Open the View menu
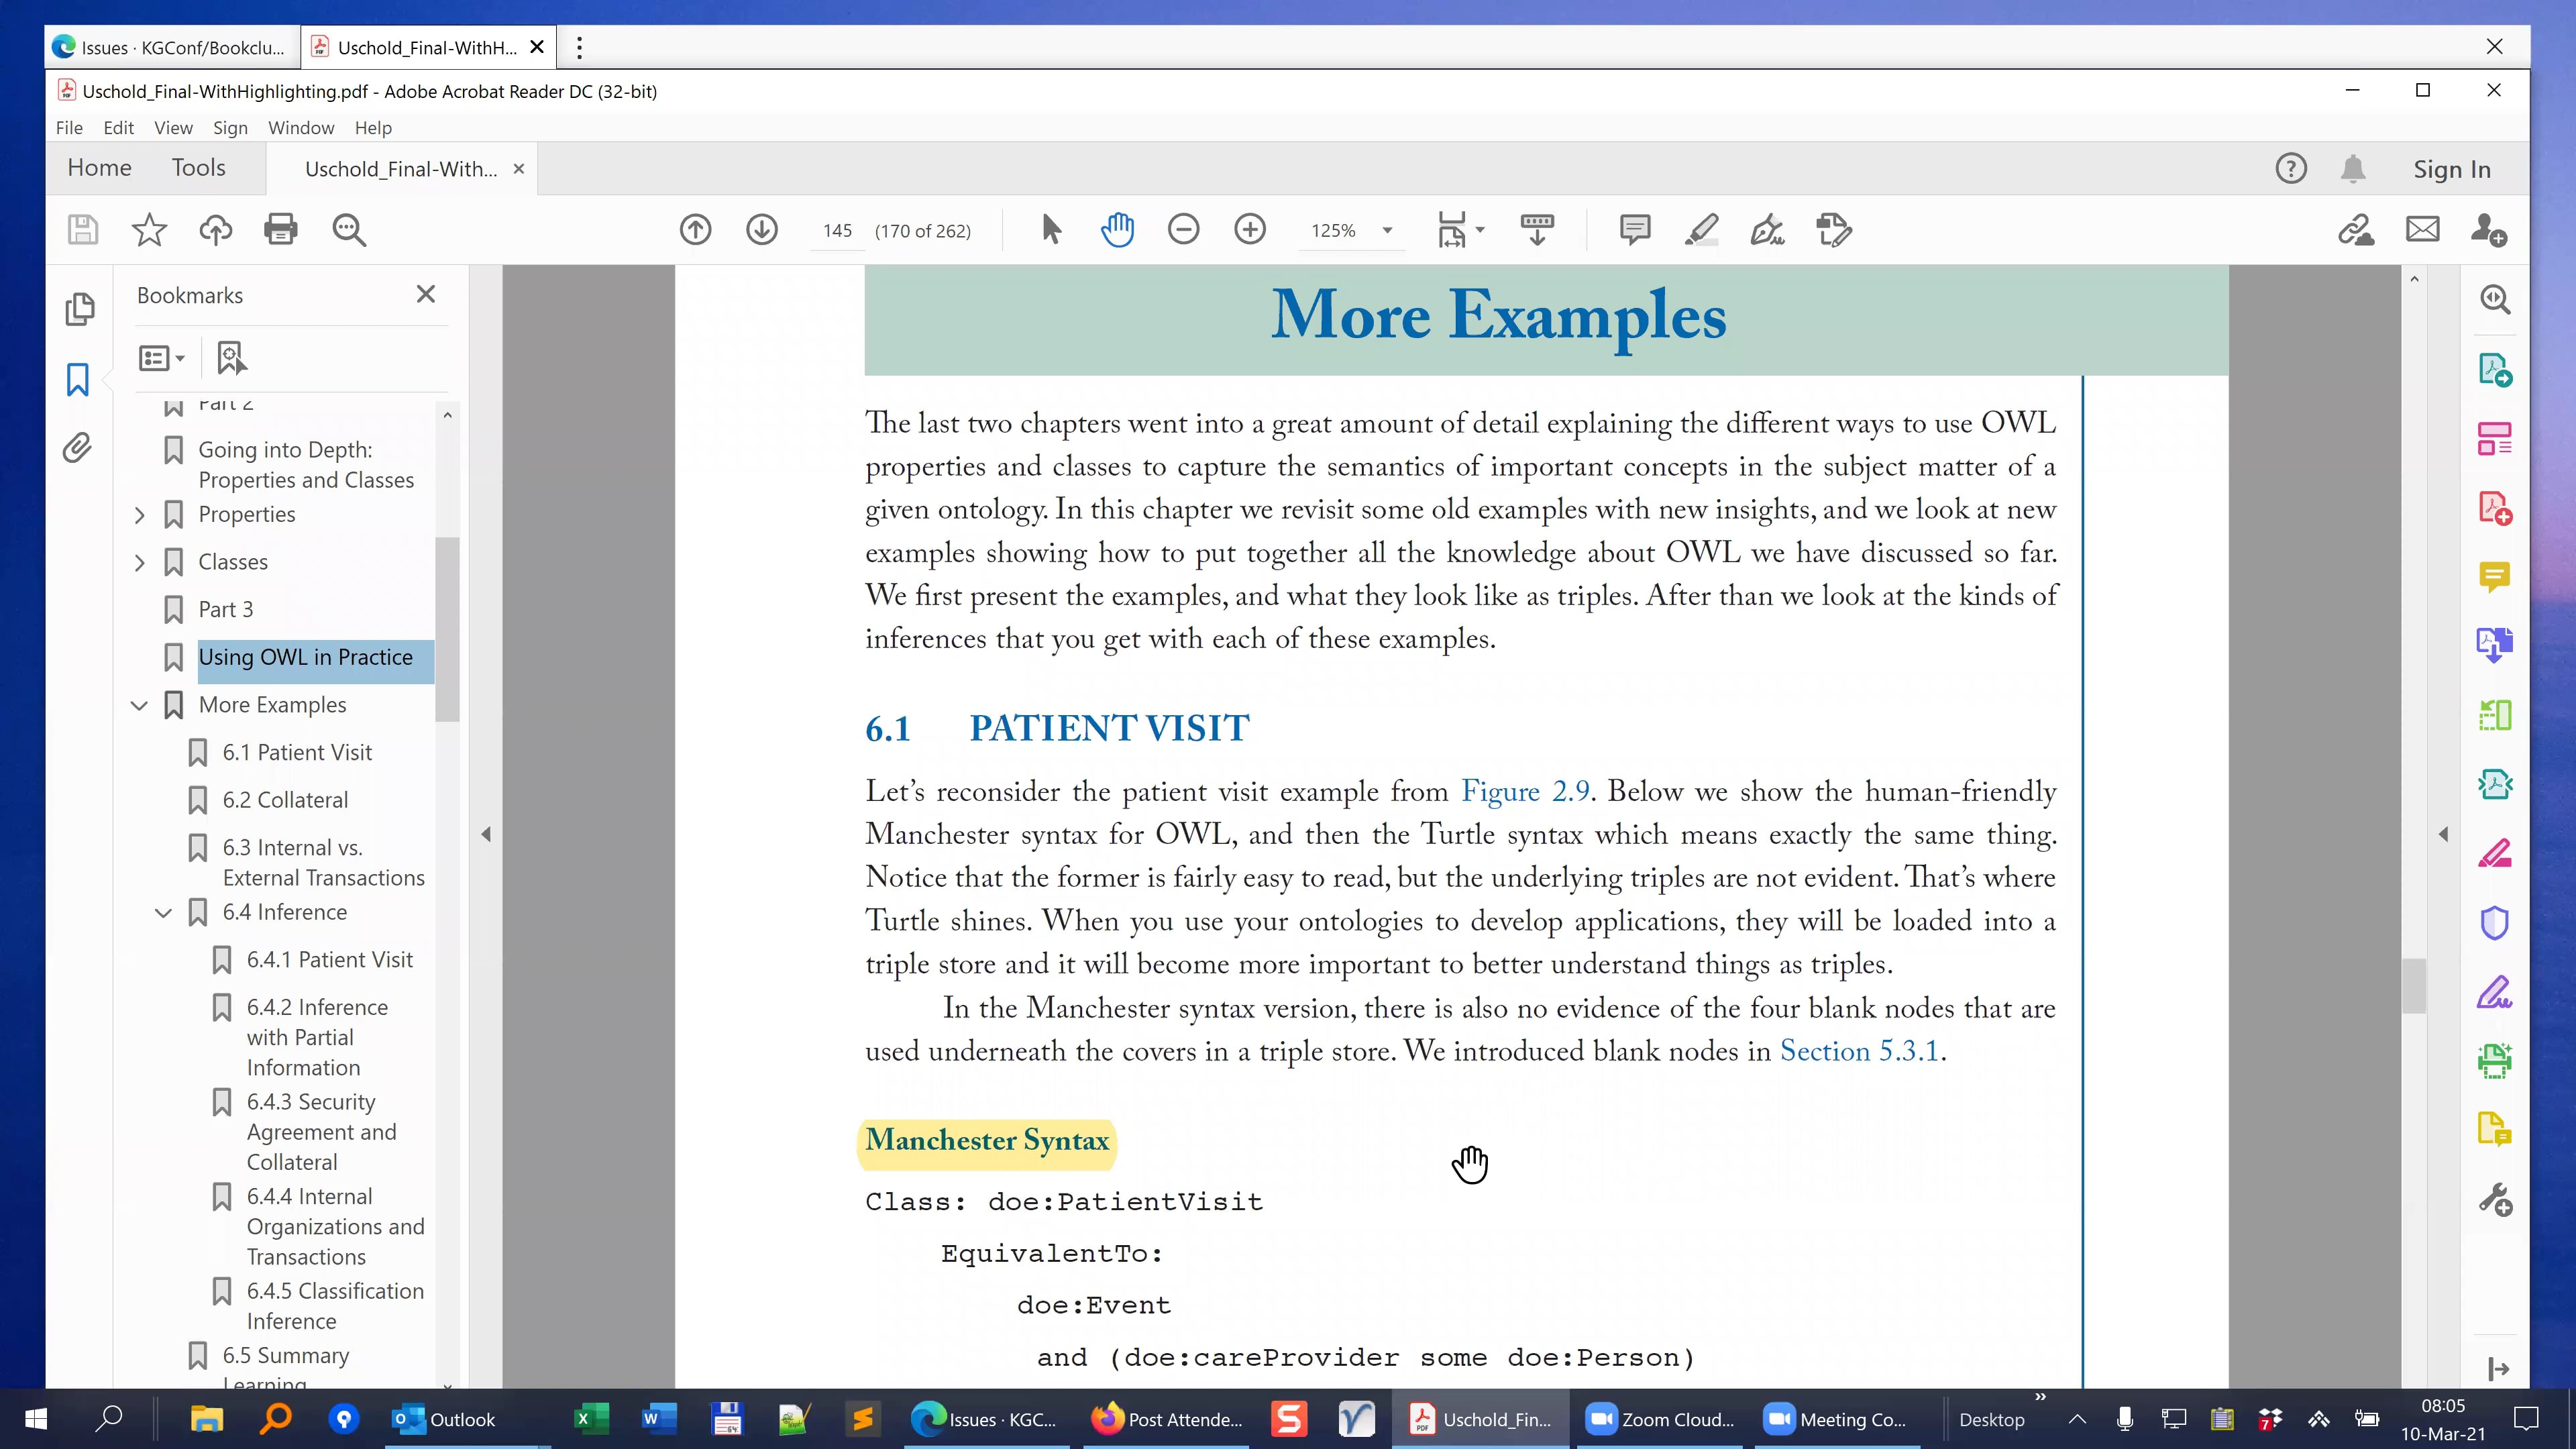2576x1449 pixels. (x=173, y=128)
